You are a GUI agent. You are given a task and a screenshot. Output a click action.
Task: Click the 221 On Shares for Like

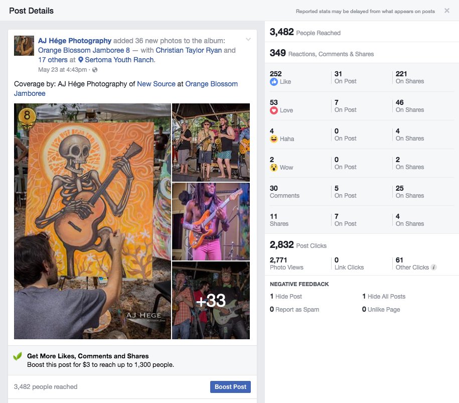point(410,77)
